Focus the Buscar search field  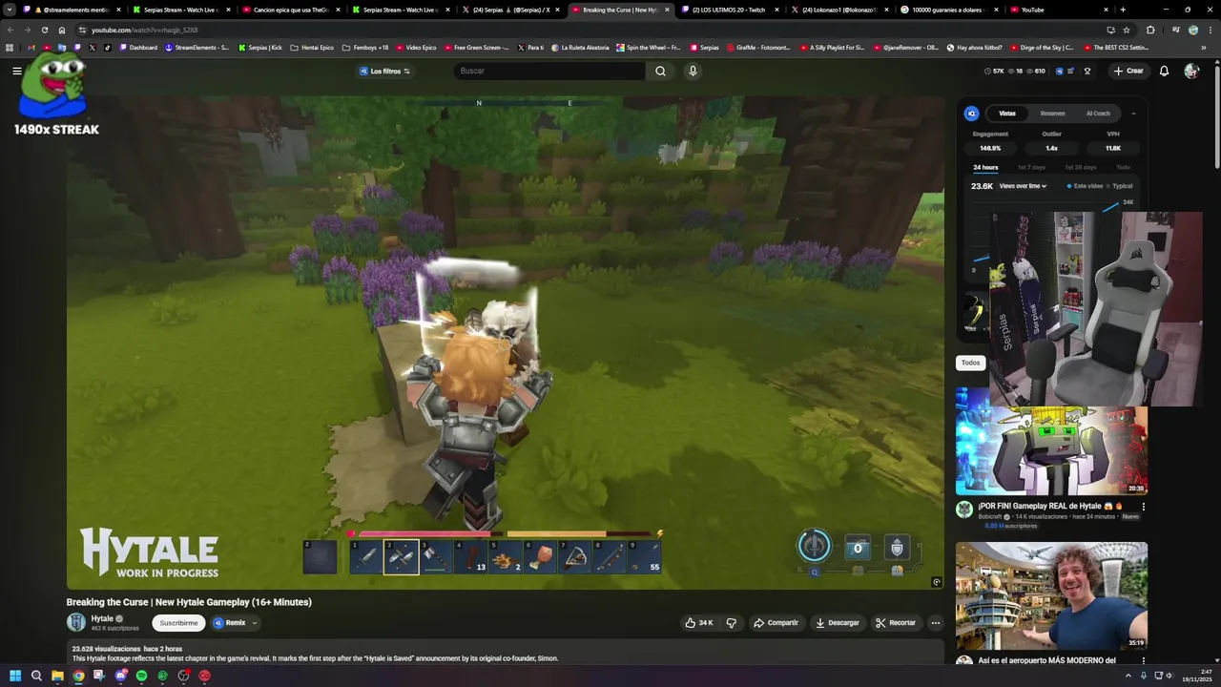pyautogui.click(x=549, y=71)
